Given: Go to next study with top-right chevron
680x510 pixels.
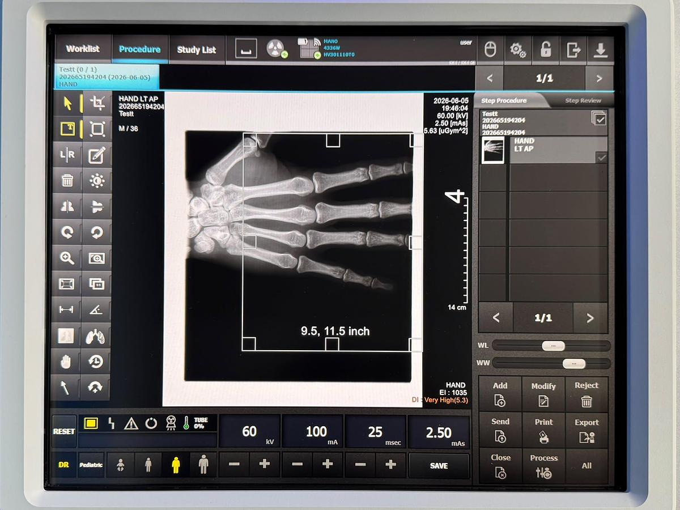Looking at the screenshot, I should [599, 78].
